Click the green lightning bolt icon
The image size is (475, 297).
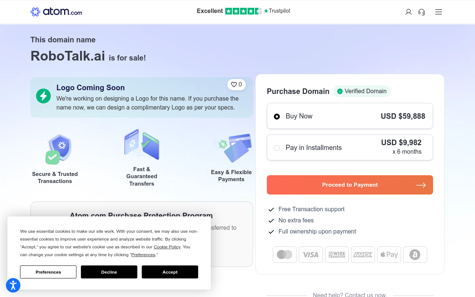[43, 96]
